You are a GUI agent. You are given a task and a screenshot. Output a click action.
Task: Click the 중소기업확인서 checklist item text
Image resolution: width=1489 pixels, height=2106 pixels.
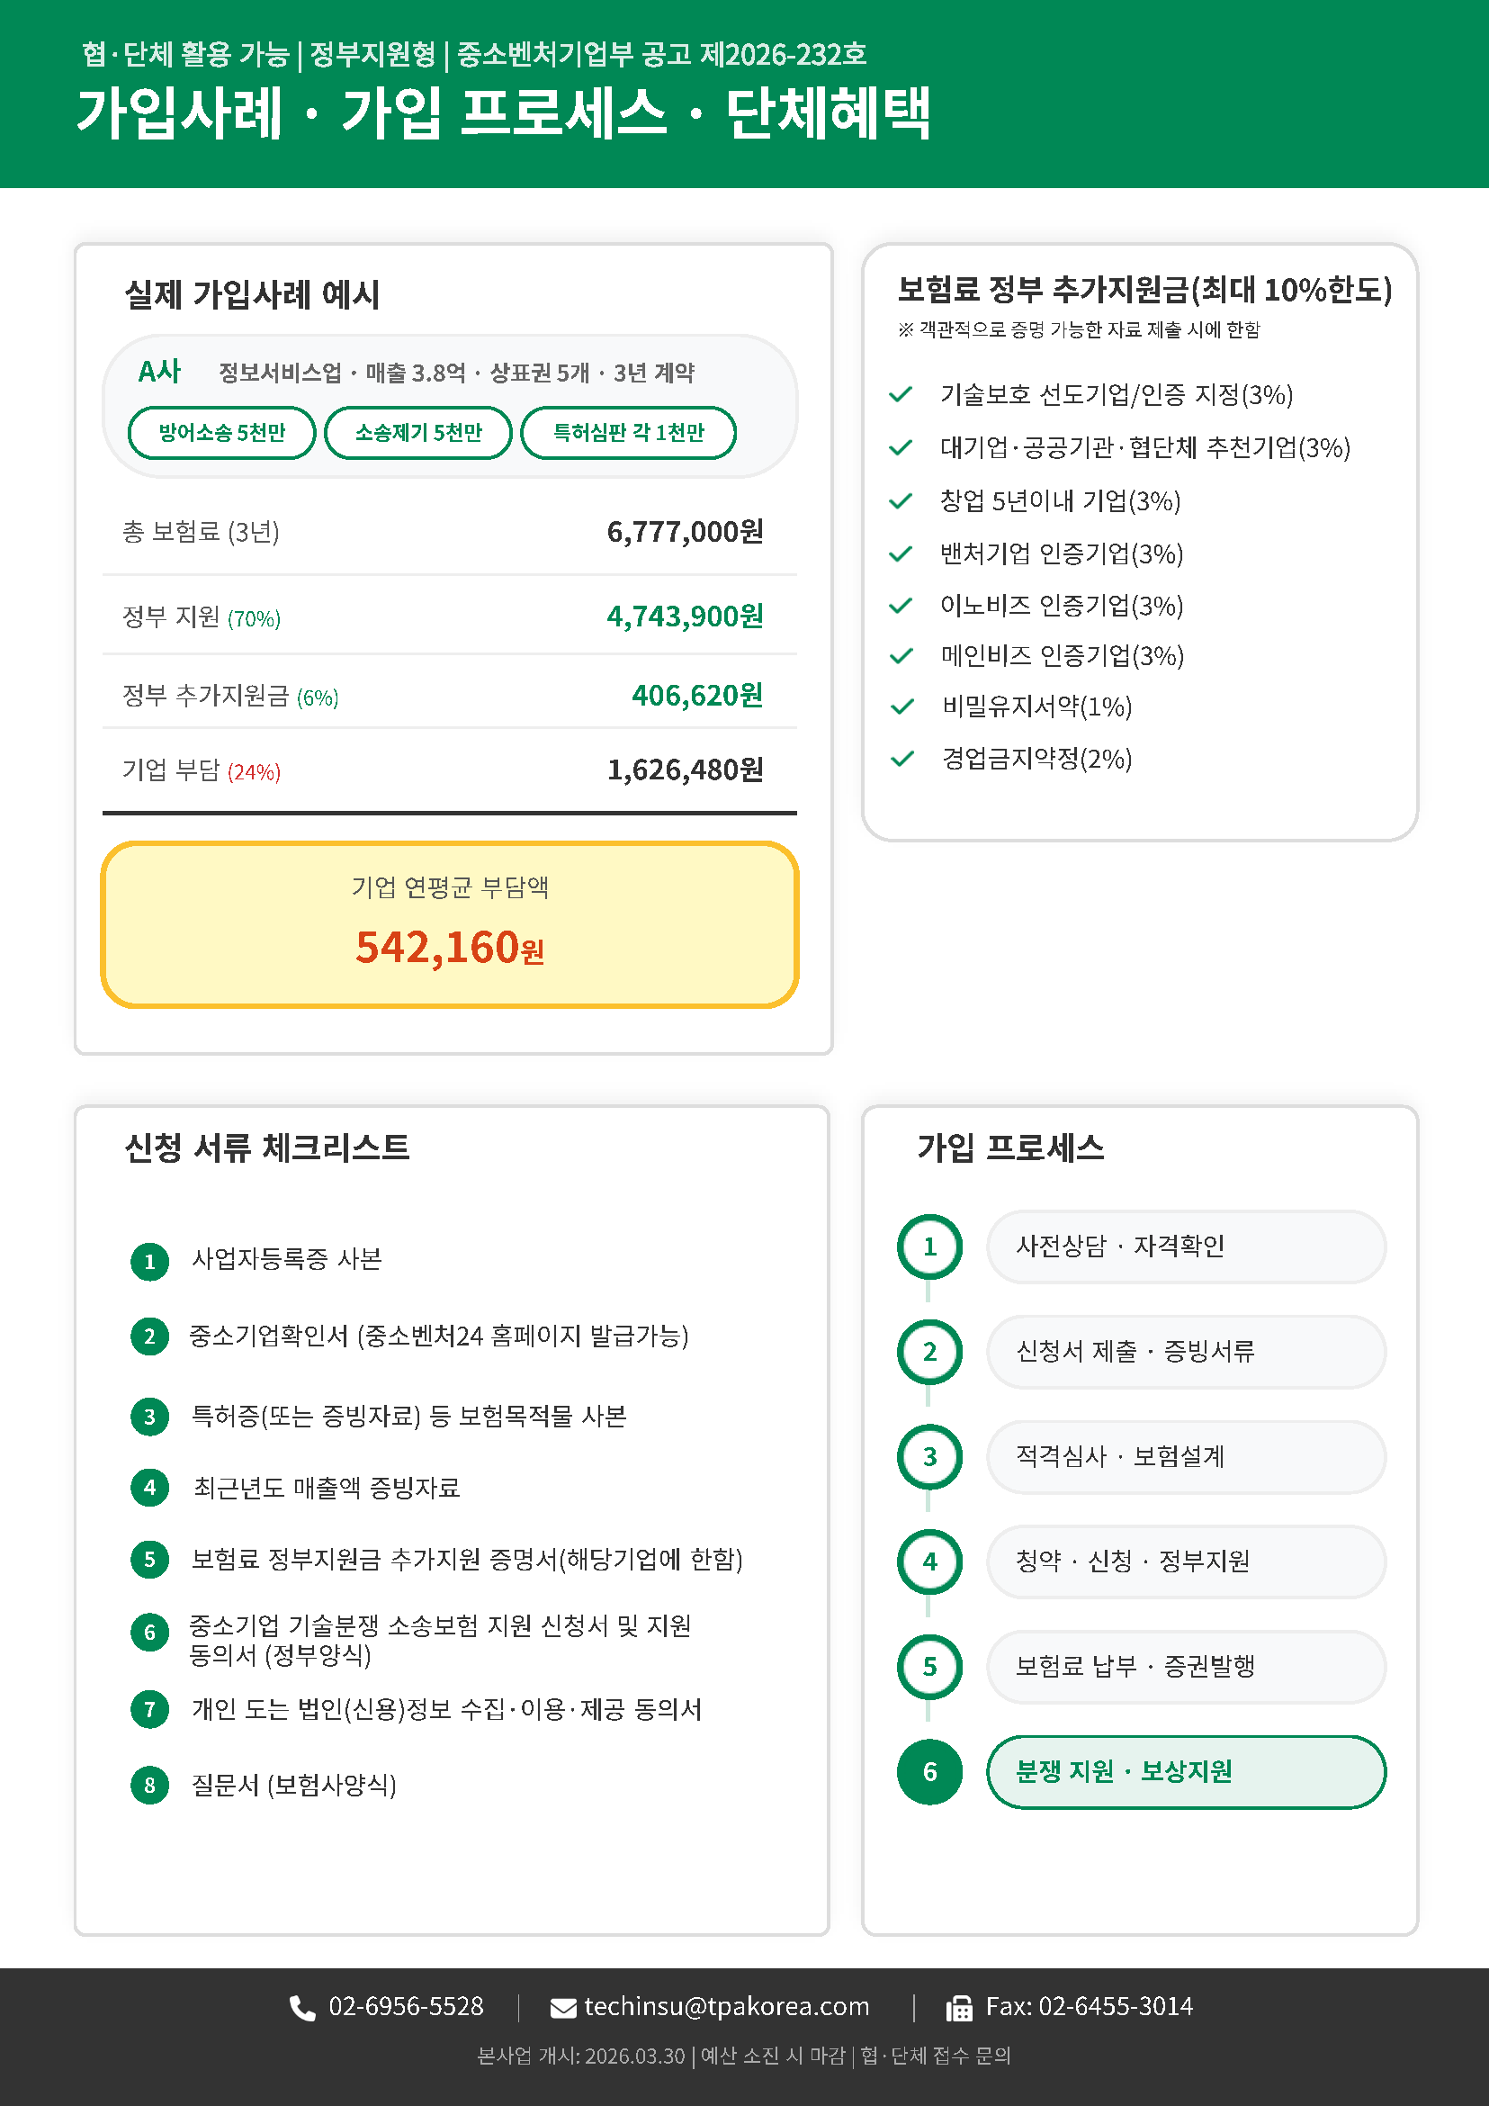(438, 1336)
